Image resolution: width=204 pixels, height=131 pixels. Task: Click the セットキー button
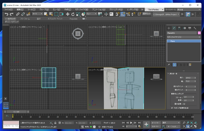(x=156, y=126)
